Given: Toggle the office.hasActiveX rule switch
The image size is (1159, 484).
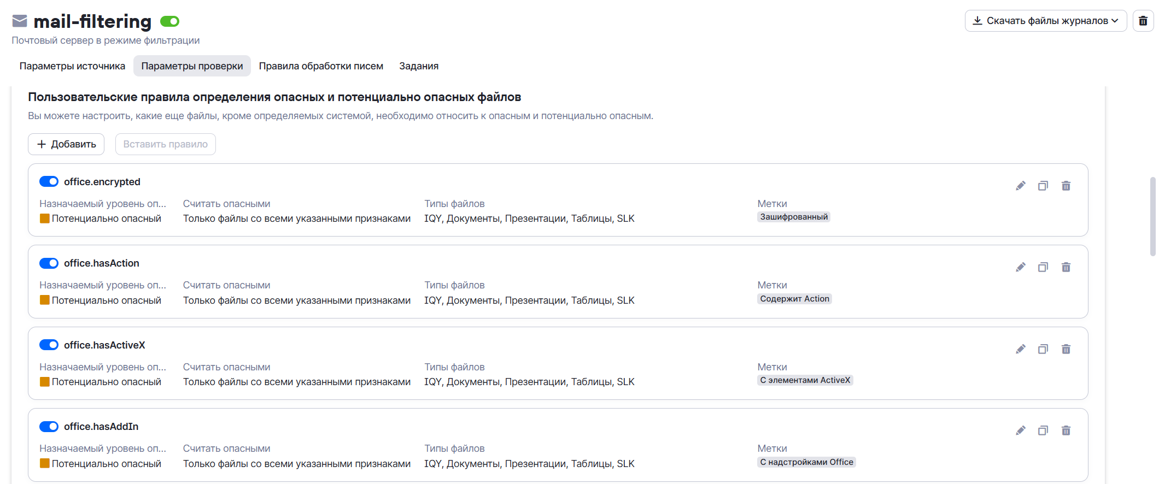Looking at the screenshot, I should 49,345.
